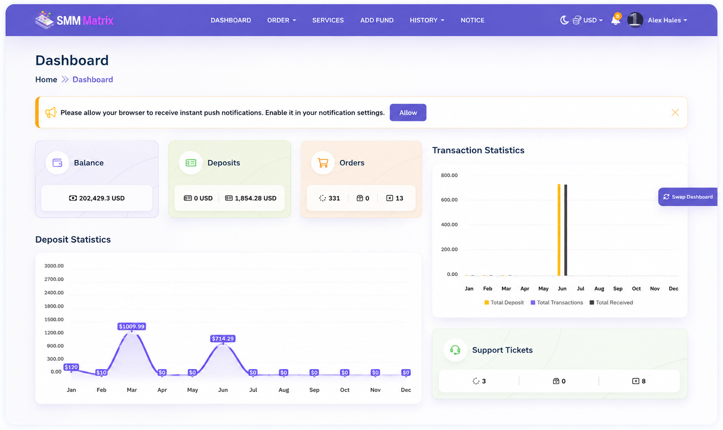Open the NOTICE page
This screenshot has height=430, width=723.
[x=473, y=20]
